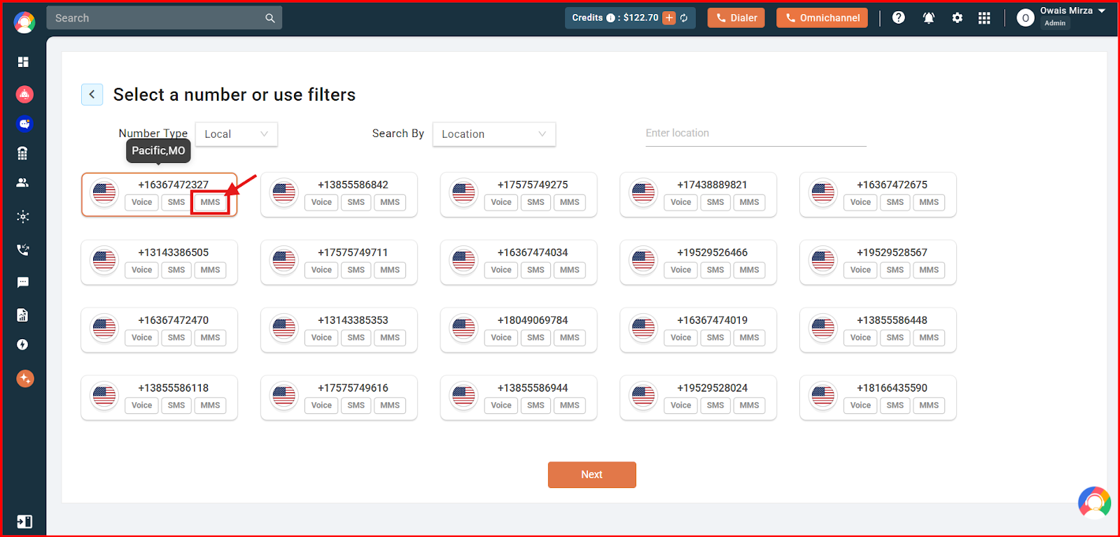Select number +19529528567
1120x537 pixels.
[x=878, y=262]
